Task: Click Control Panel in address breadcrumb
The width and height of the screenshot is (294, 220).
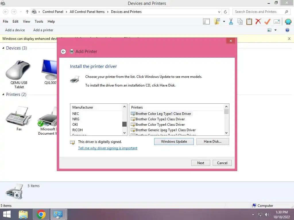Action: (x=53, y=12)
